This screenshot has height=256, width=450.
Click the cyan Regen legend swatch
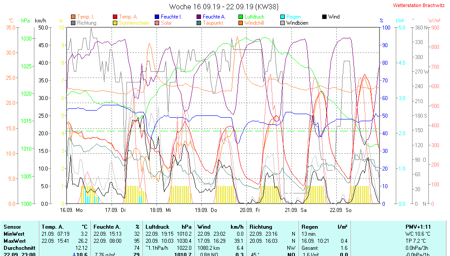click(x=283, y=17)
